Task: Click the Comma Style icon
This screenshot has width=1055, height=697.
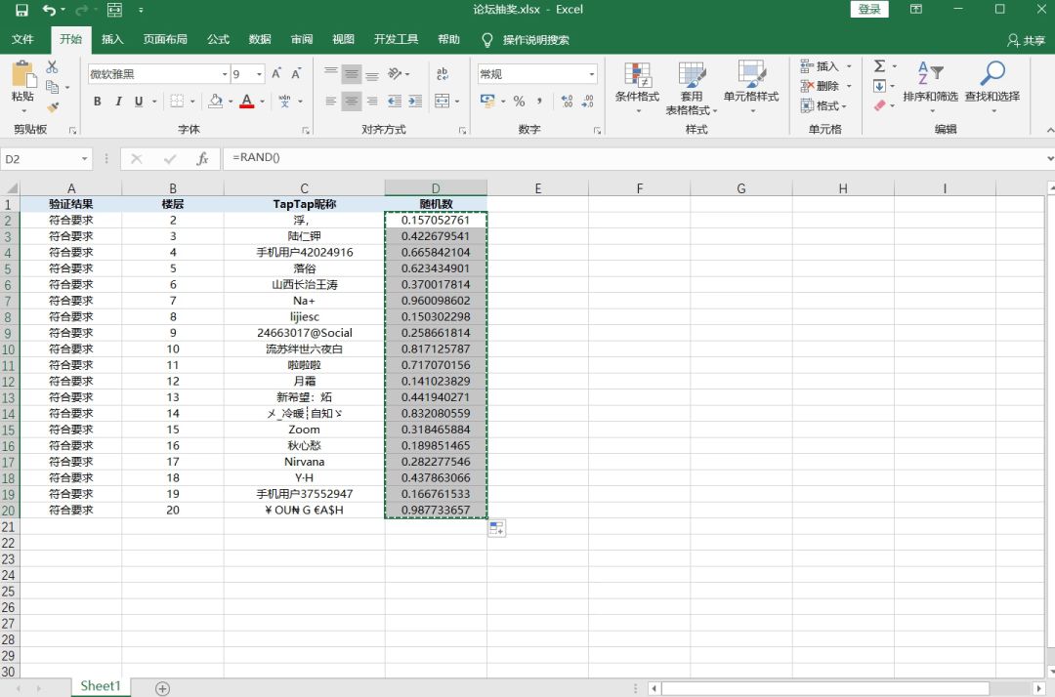Action: [x=539, y=101]
